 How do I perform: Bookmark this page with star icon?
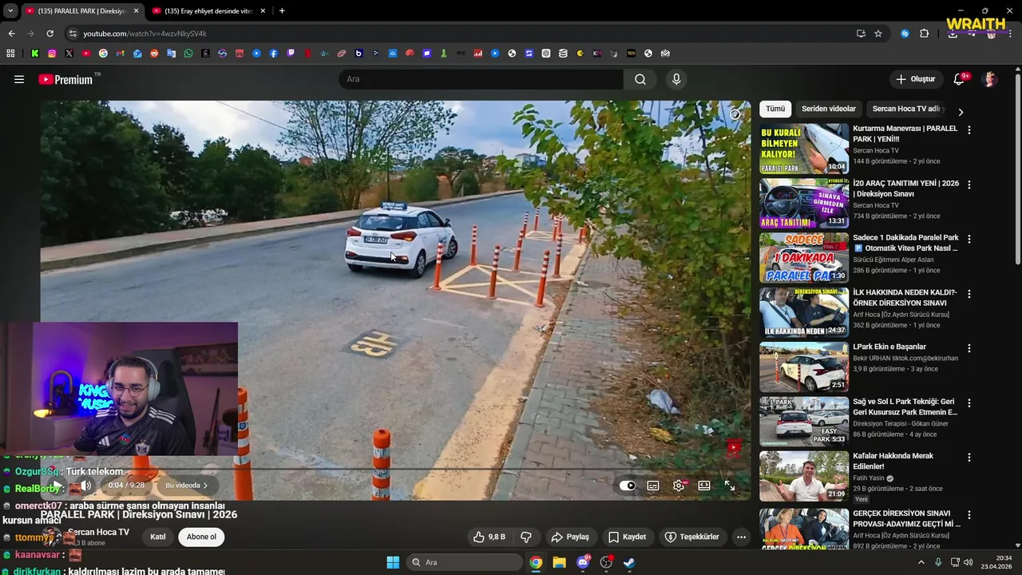(x=878, y=34)
